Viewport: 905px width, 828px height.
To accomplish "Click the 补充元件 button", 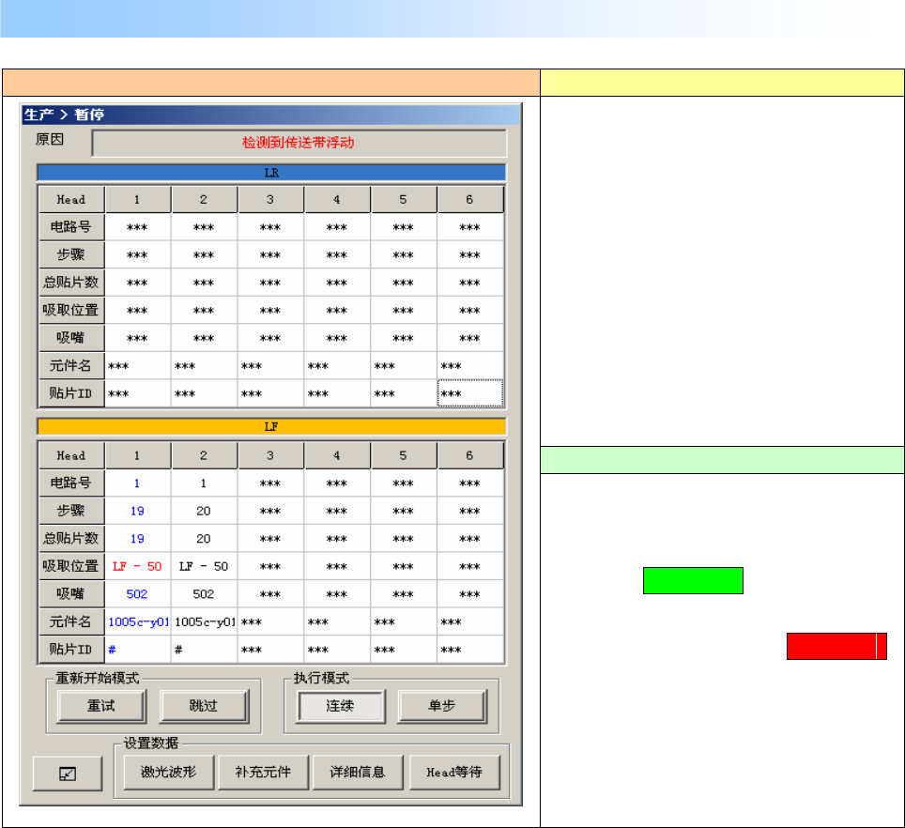I will pyautogui.click(x=263, y=772).
